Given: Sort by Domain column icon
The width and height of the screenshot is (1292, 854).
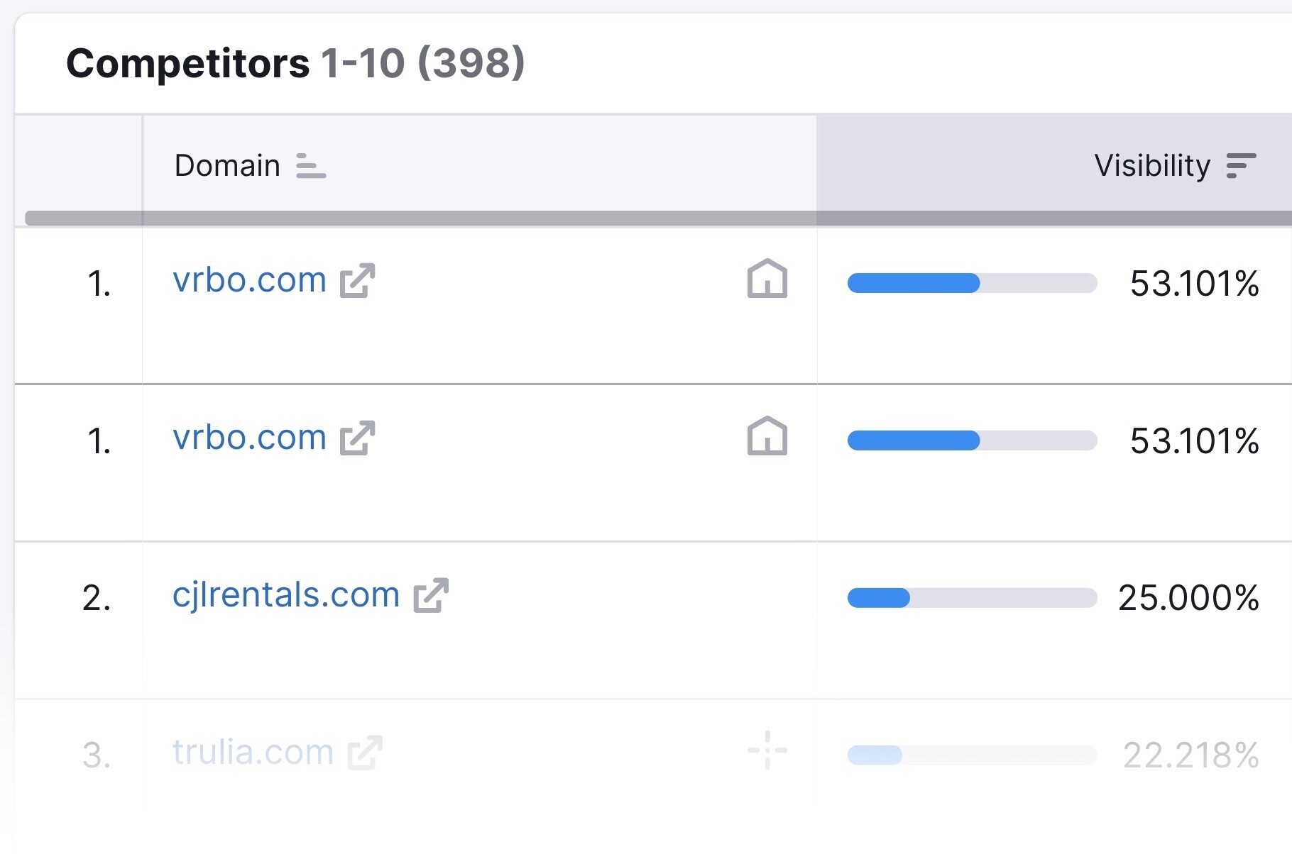Looking at the screenshot, I should [x=311, y=166].
